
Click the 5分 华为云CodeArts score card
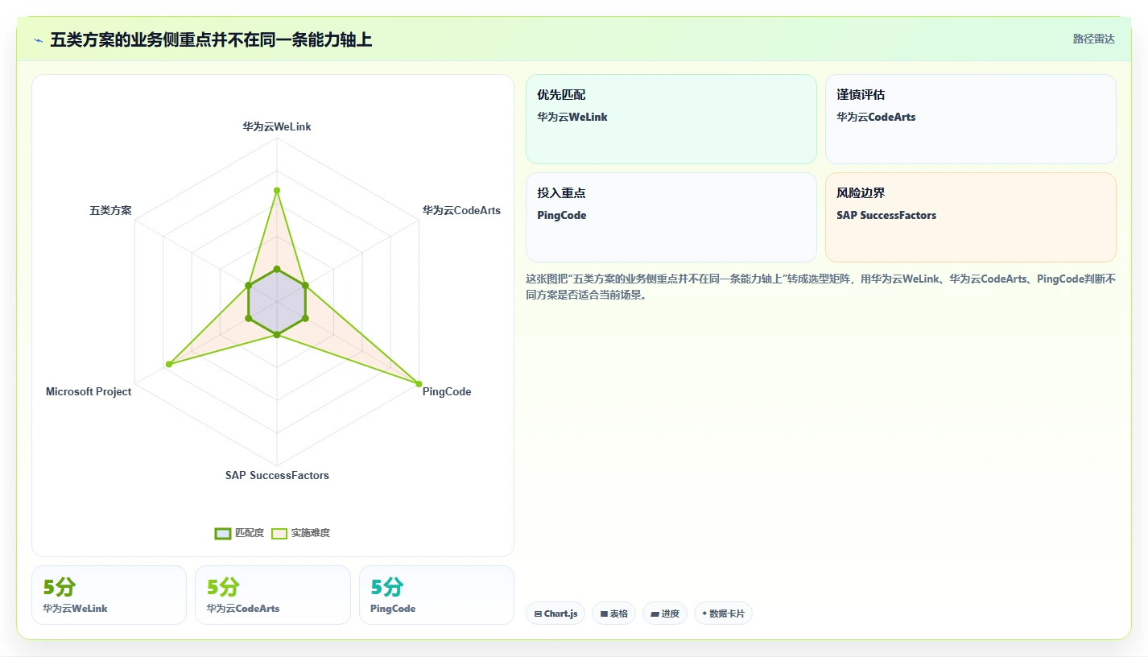(273, 595)
